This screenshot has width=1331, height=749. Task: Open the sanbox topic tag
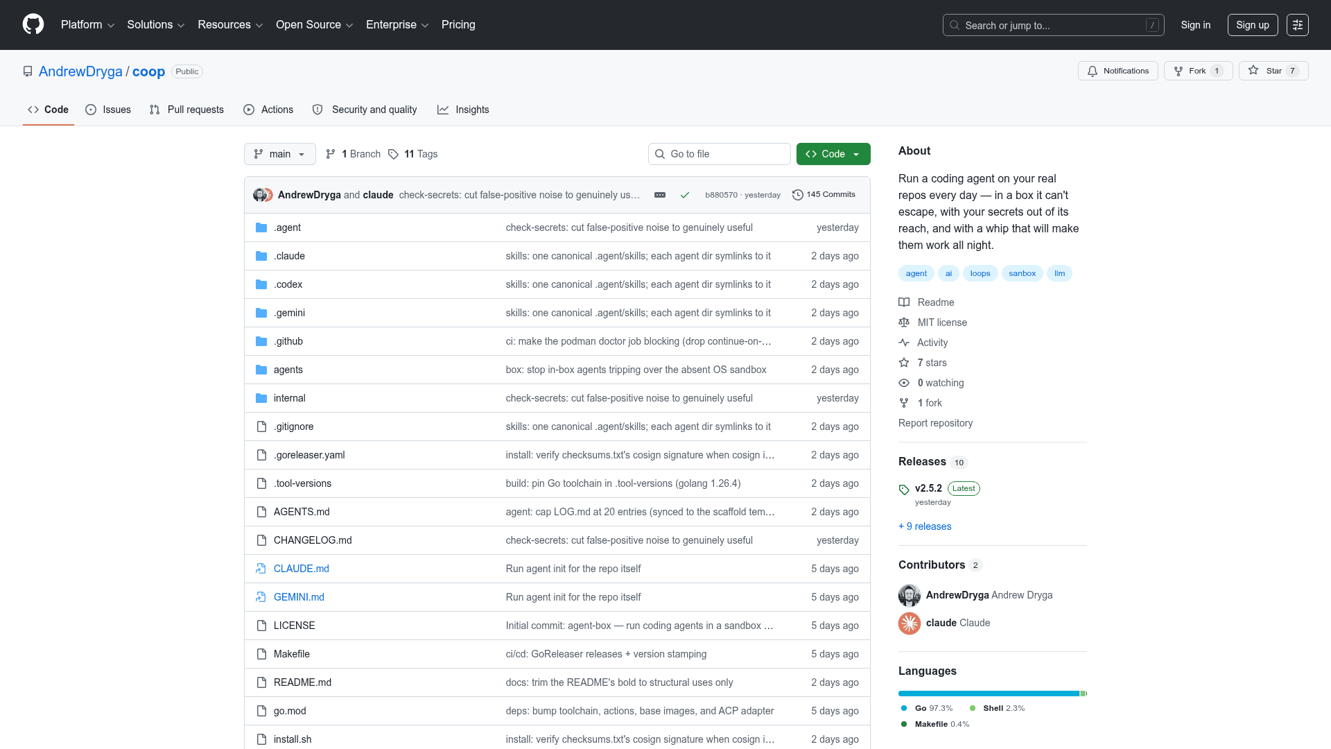(x=1022, y=273)
